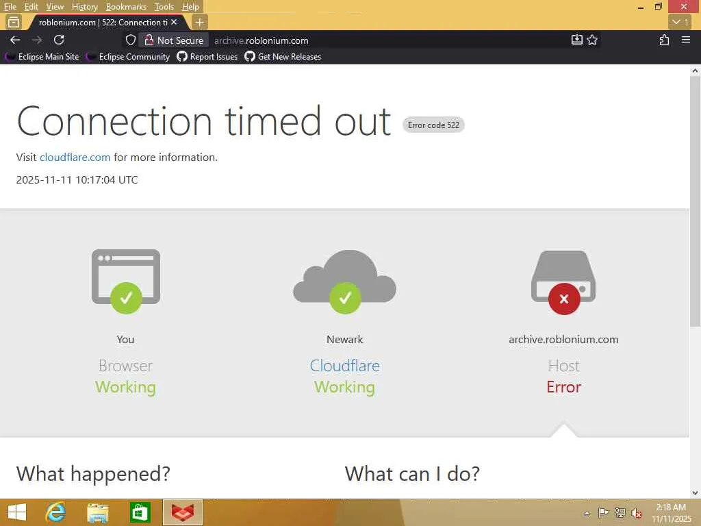Click the save page download icon in address bar
The width and height of the screenshot is (701, 526).
tap(576, 40)
